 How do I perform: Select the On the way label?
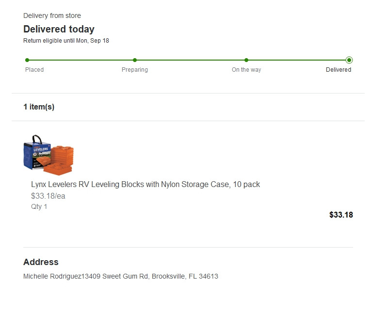tap(246, 70)
